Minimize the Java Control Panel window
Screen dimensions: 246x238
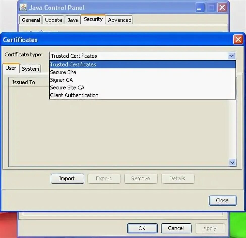pos(200,8)
